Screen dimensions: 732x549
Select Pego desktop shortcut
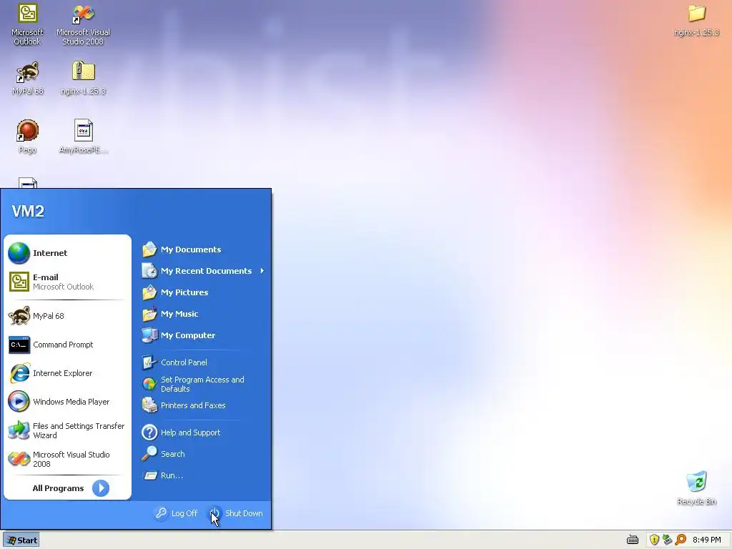click(28, 137)
